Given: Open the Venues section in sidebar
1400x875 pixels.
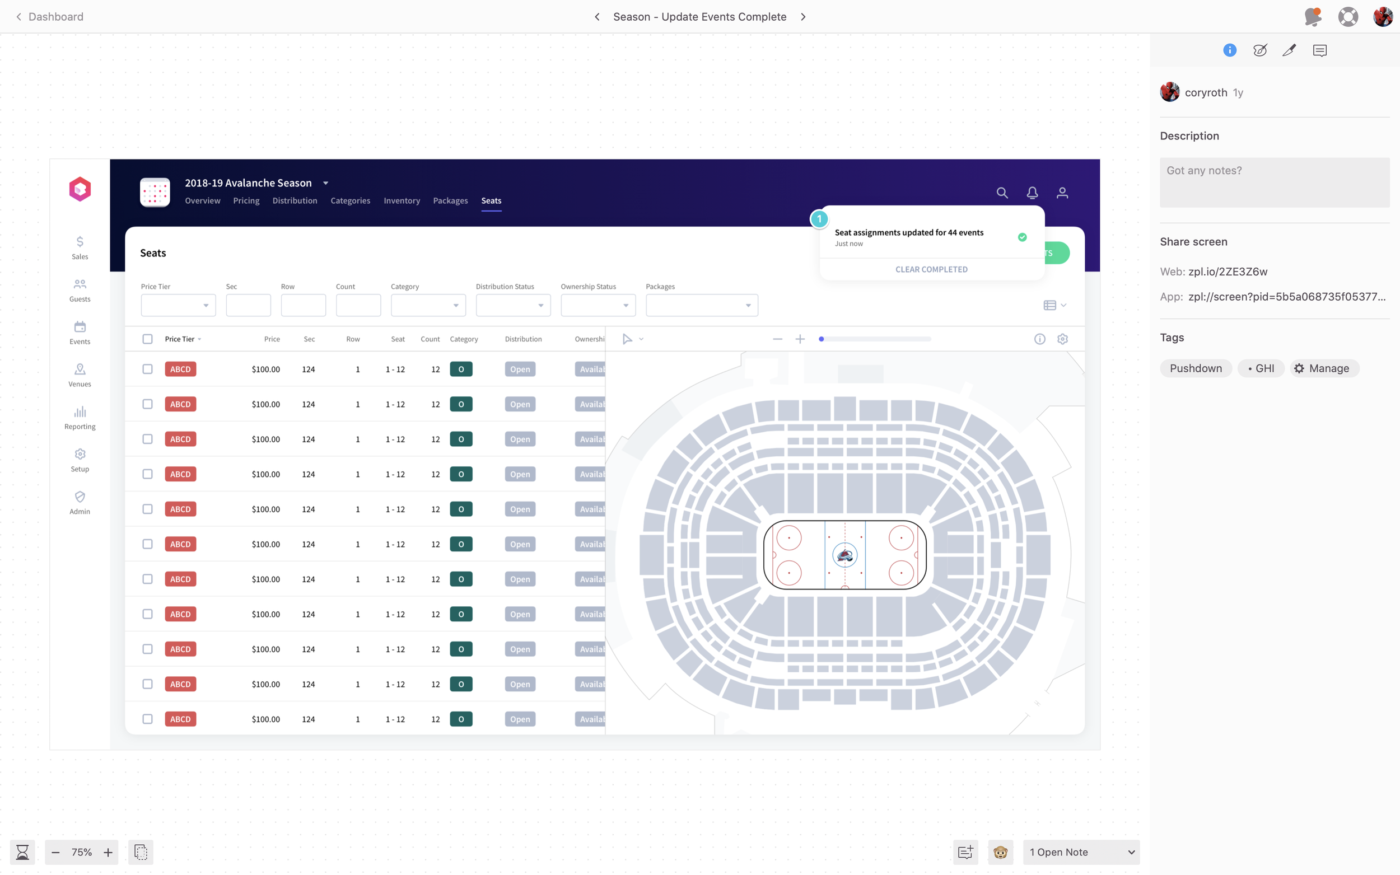Looking at the screenshot, I should click(x=80, y=375).
